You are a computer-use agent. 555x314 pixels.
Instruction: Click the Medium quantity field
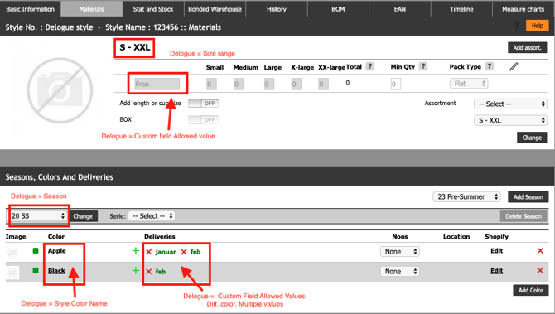pyautogui.click(x=239, y=85)
